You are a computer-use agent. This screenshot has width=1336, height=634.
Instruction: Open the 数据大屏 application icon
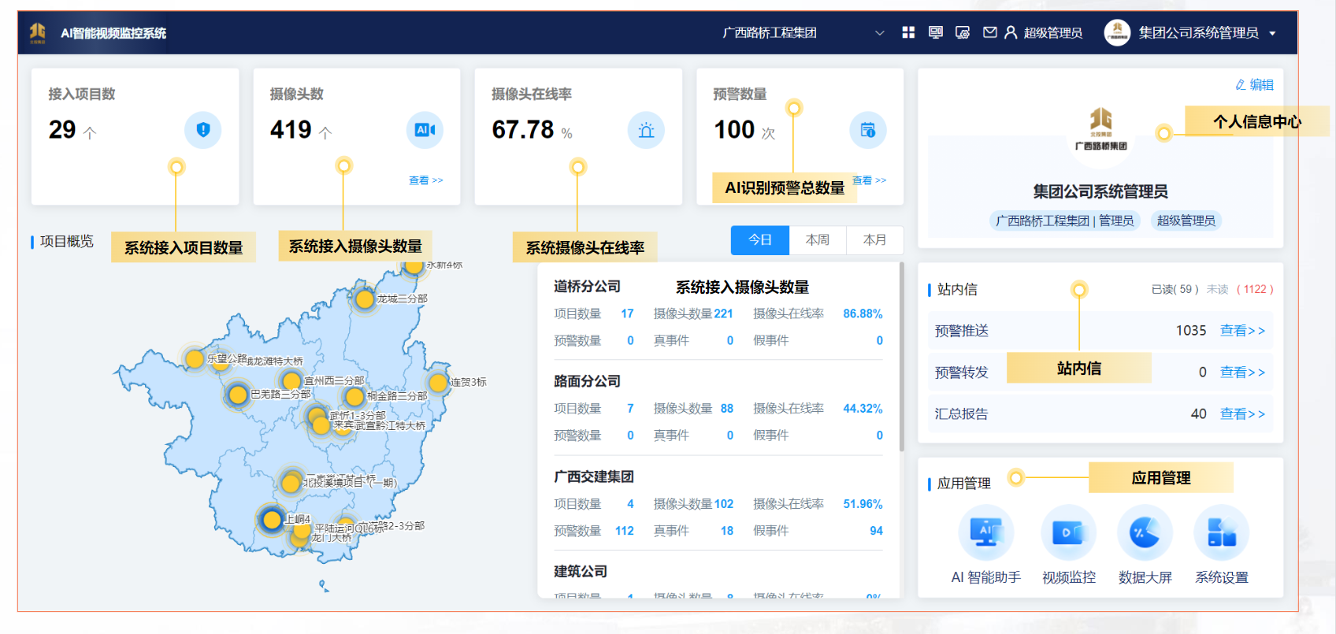coord(1145,533)
